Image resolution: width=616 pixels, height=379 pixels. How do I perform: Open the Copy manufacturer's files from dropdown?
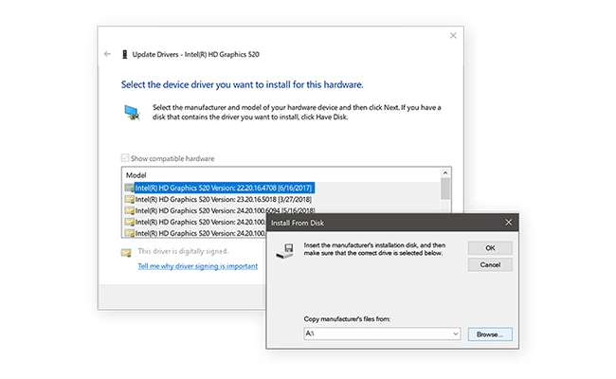click(455, 334)
